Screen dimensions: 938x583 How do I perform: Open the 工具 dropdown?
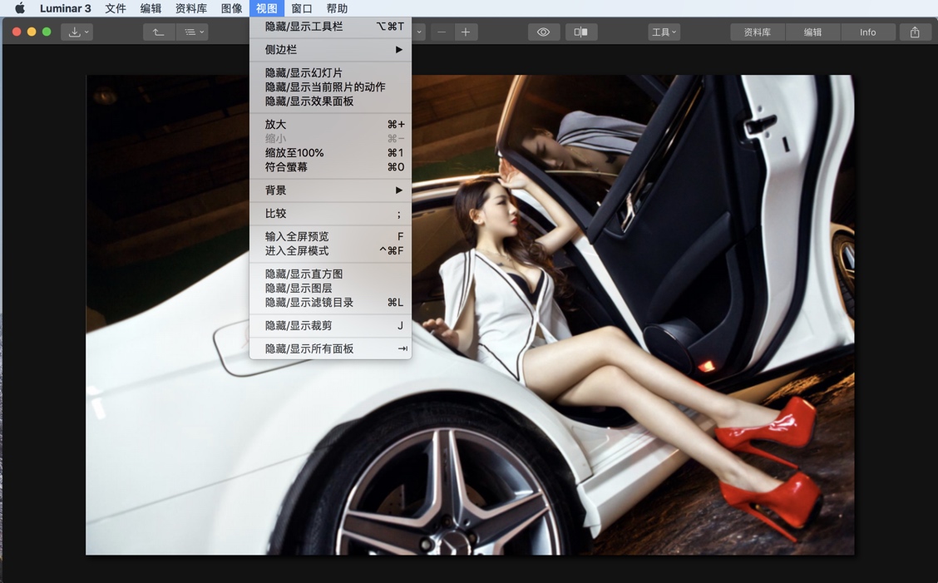(663, 32)
